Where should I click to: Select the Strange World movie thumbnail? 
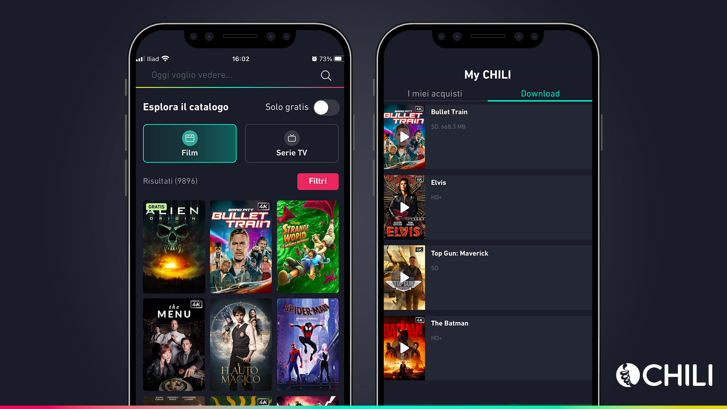tap(308, 247)
